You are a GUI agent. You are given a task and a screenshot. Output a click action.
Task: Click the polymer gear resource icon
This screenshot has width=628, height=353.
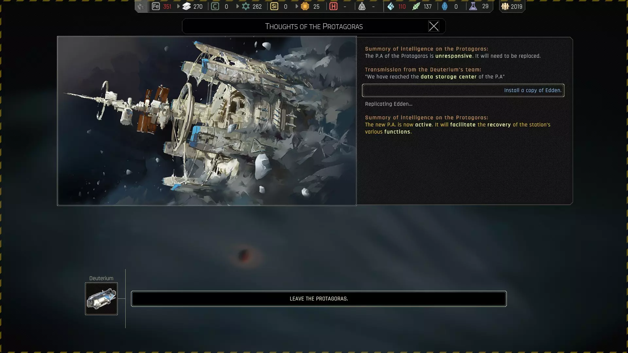[246, 6]
